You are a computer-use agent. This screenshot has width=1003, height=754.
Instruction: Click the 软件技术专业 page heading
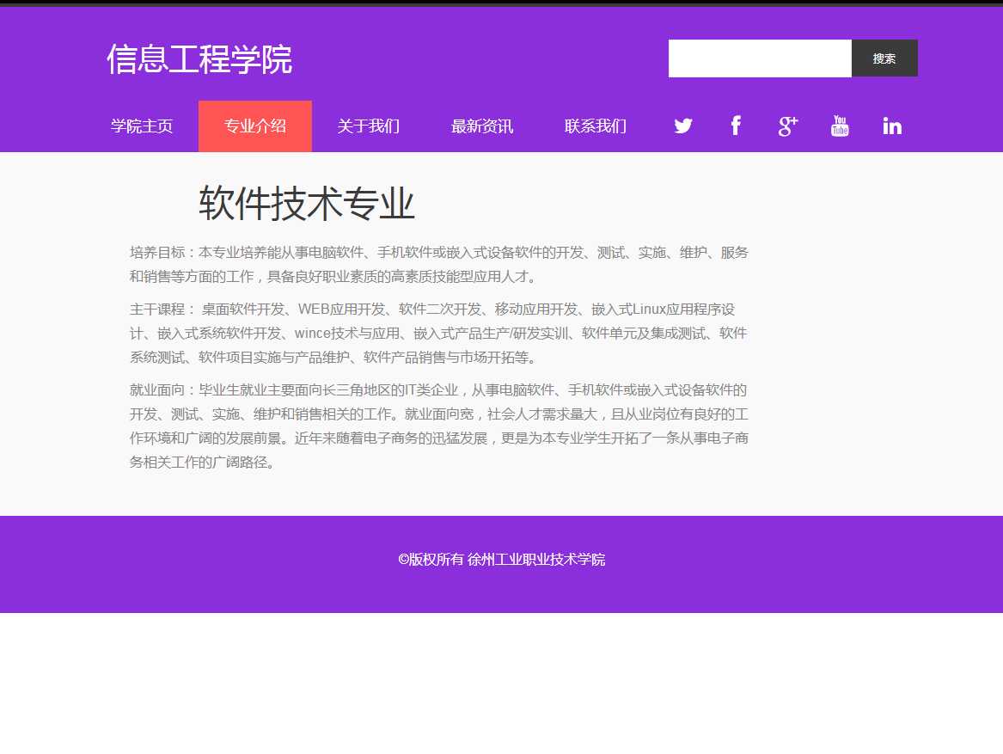307,205
